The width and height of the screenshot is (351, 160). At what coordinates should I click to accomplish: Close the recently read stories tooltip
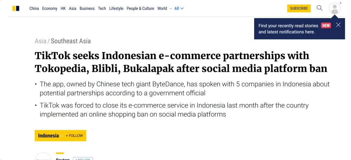[338, 25]
